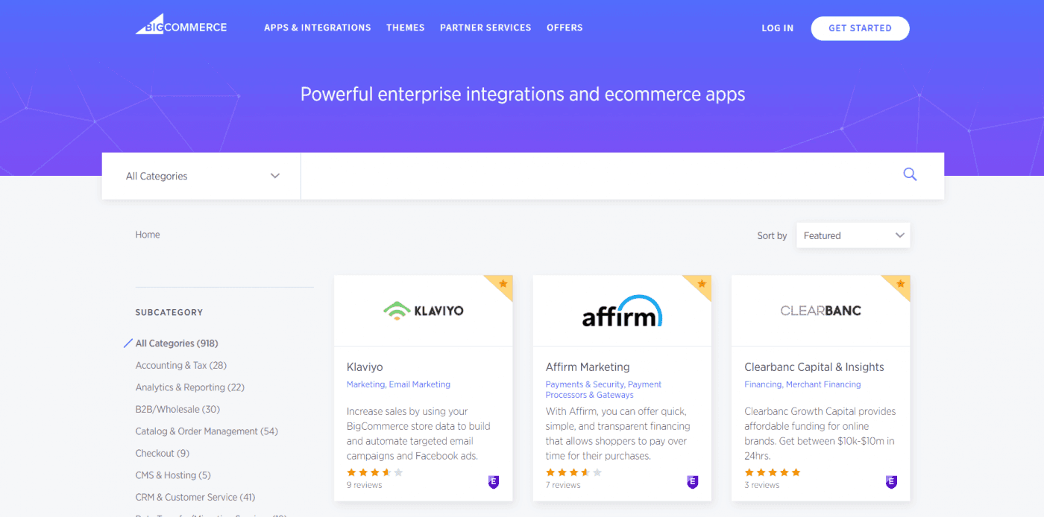Open the Affirm Marketing app title
This screenshot has height=517, width=1044.
coord(588,367)
